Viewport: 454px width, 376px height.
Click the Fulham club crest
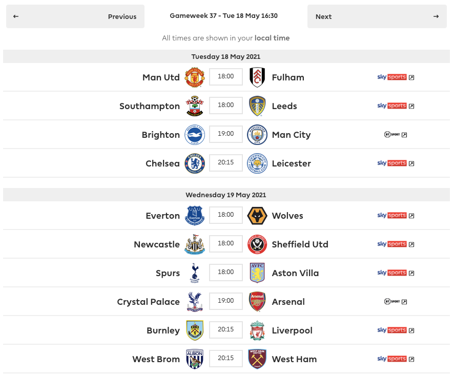tap(257, 77)
